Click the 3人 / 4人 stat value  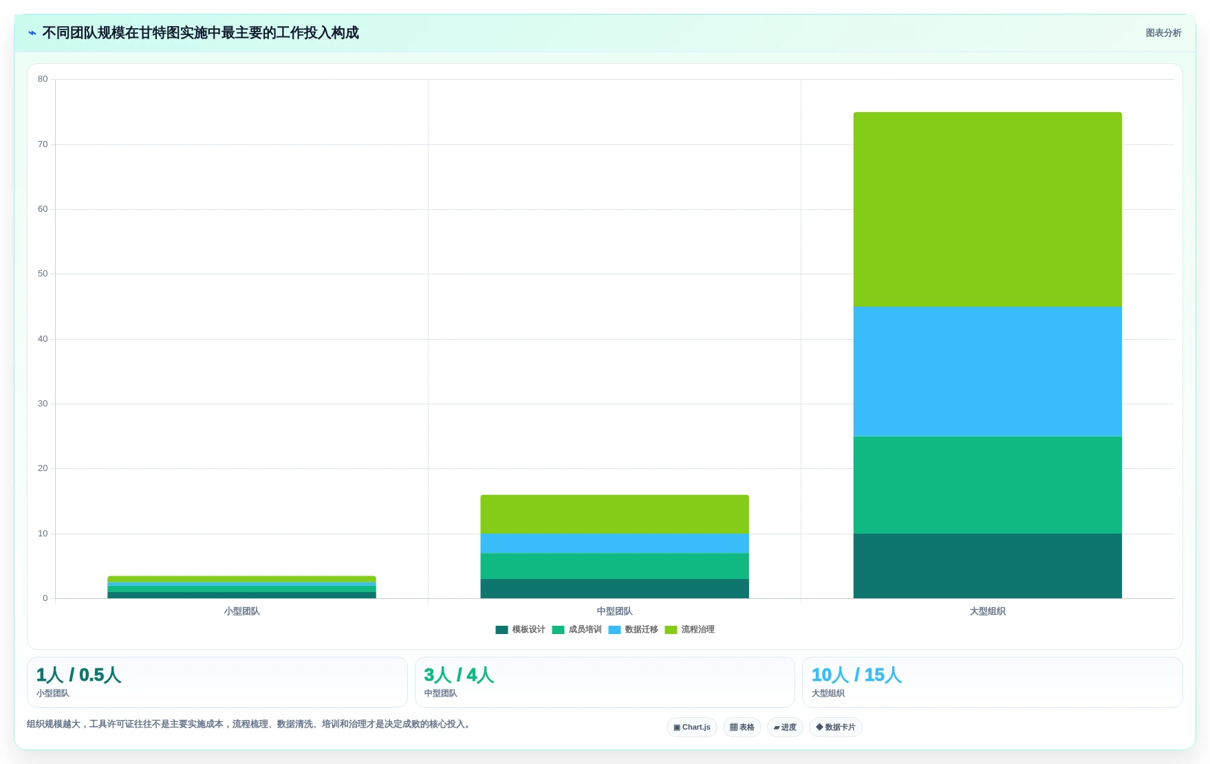click(459, 675)
